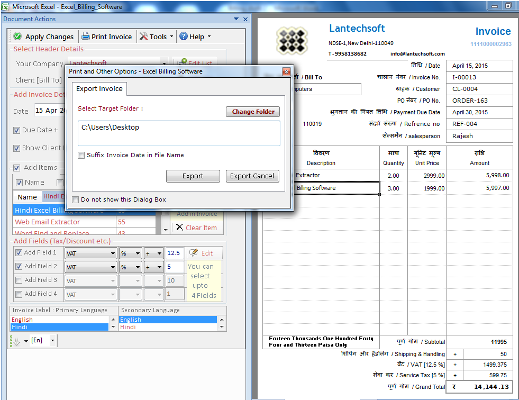Click the language toolbar options icon next to [En]
The height and width of the screenshot is (400, 519).
pos(15,341)
